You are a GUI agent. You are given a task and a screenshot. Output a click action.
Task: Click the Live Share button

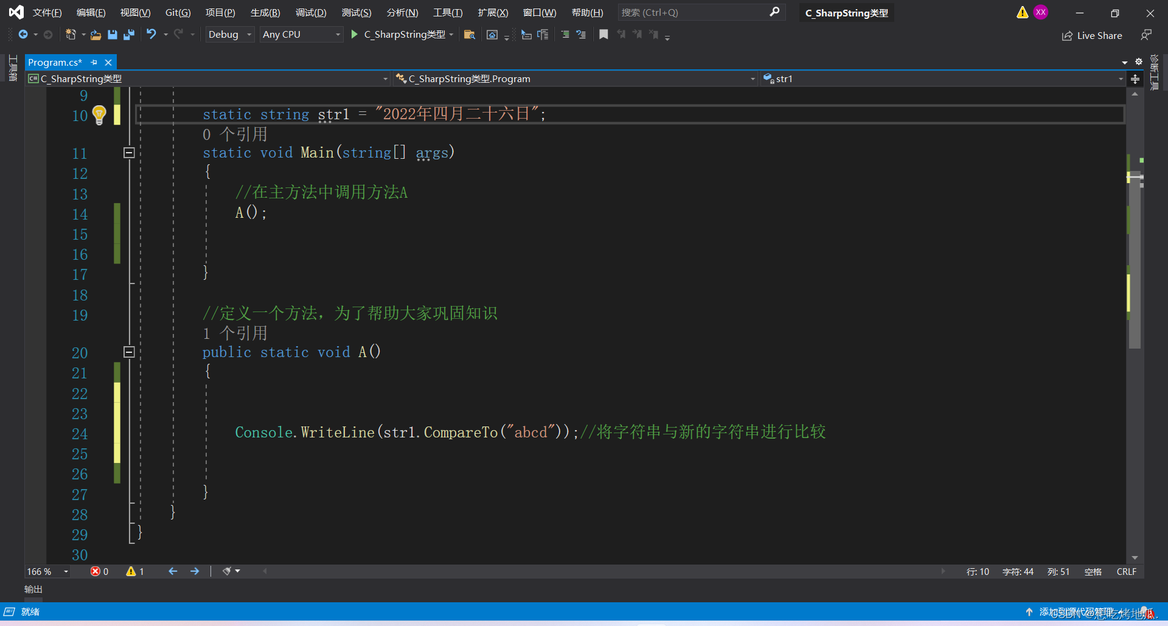(x=1092, y=35)
